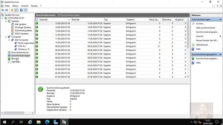Select the 2019 Srv computer group
The height and width of the screenshot is (125, 223).
tap(22, 46)
